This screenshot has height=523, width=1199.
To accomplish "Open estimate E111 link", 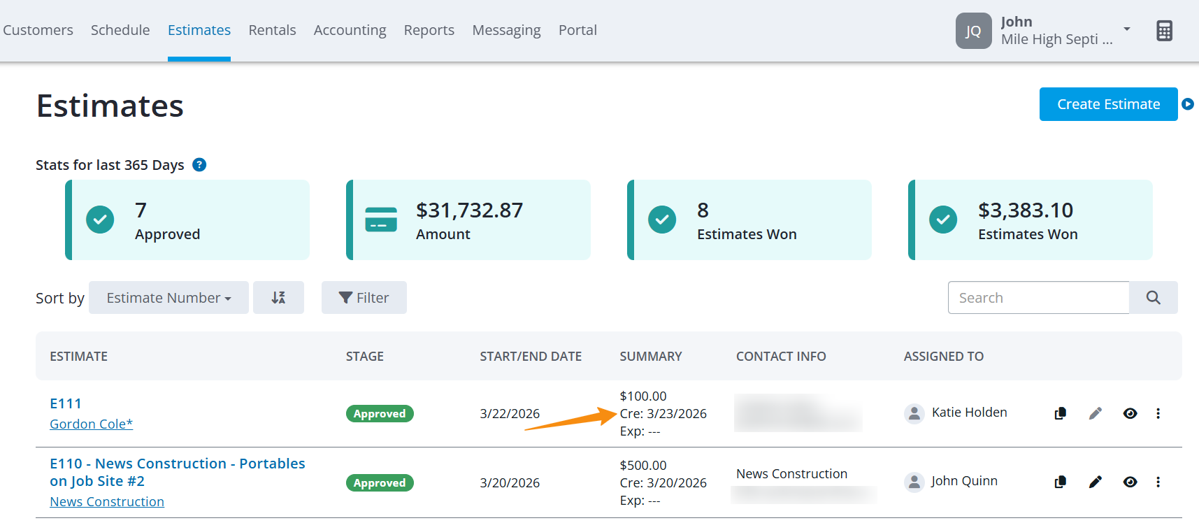I will click(x=66, y=403).
